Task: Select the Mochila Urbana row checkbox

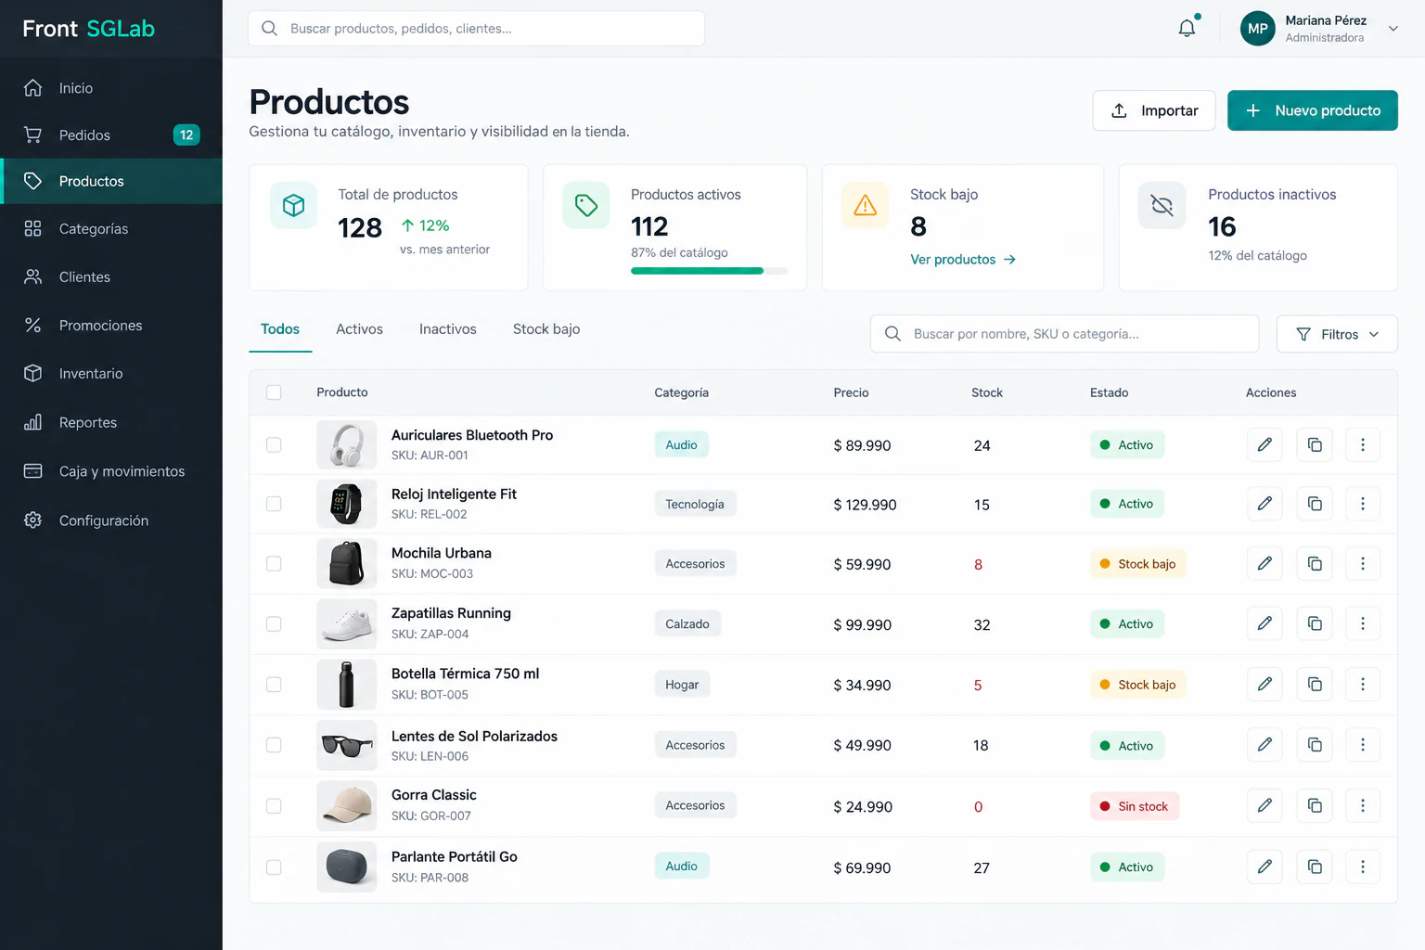Action: pos(274,564)
